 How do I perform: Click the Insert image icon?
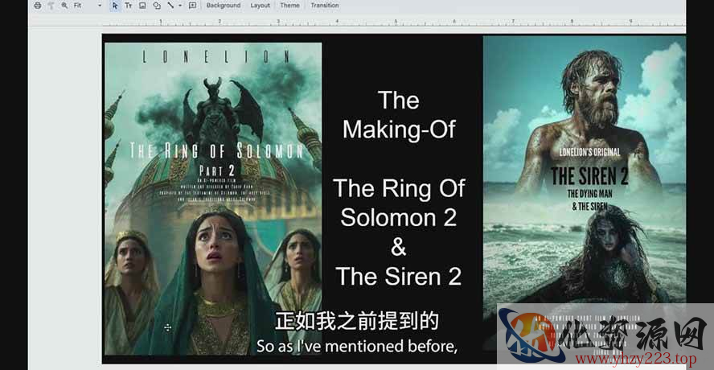(x=142, y=6)
